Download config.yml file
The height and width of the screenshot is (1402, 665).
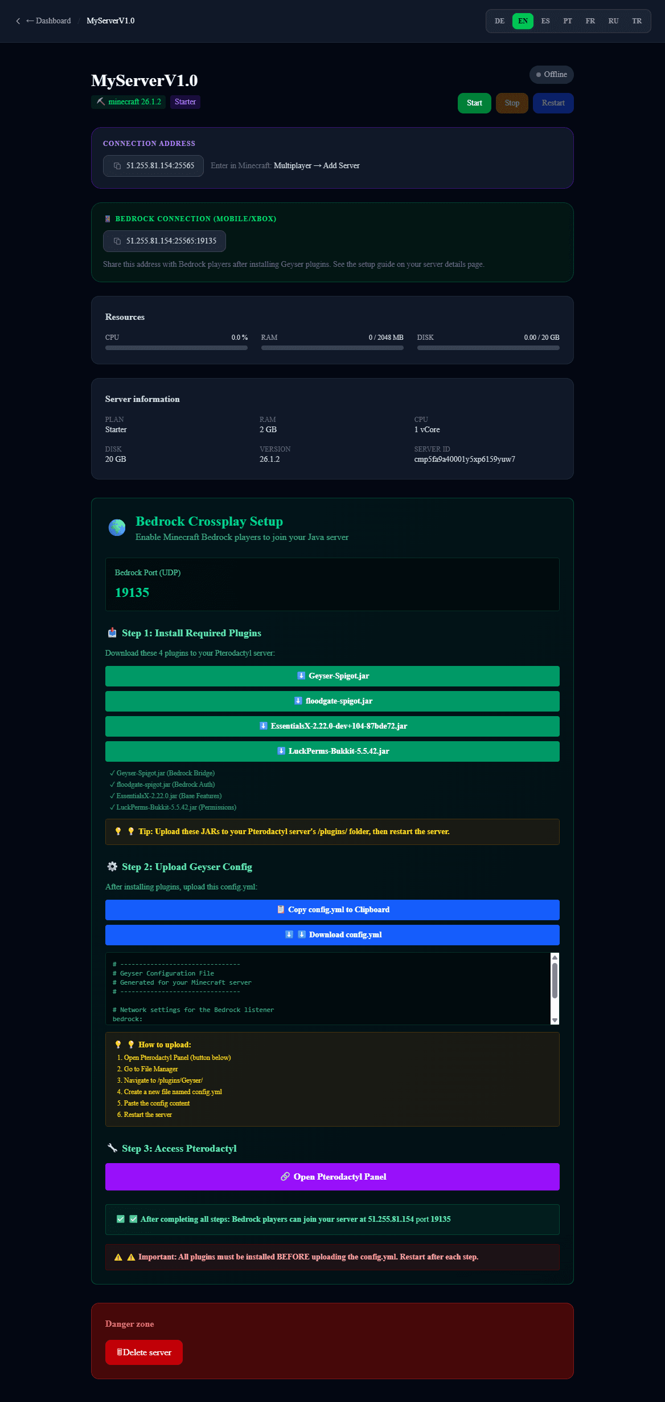coord(332,935)
